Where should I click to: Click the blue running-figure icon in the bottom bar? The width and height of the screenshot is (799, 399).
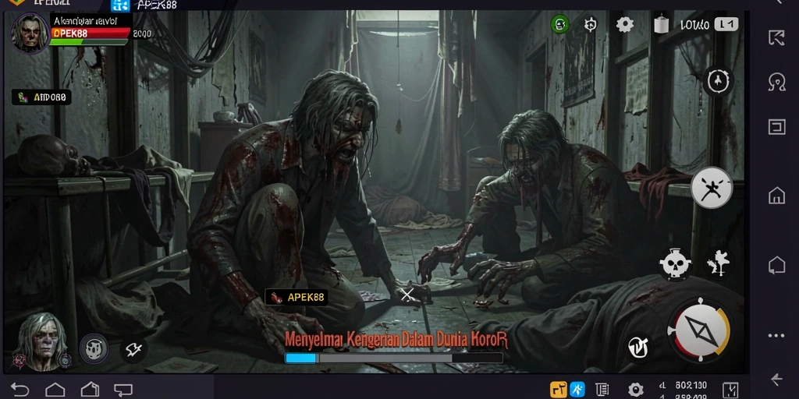577,390
